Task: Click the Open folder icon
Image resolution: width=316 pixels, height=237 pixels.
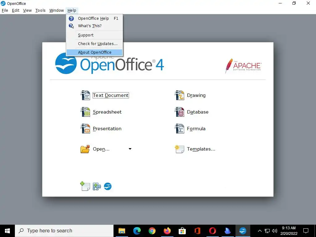Action: click(85, 149)
